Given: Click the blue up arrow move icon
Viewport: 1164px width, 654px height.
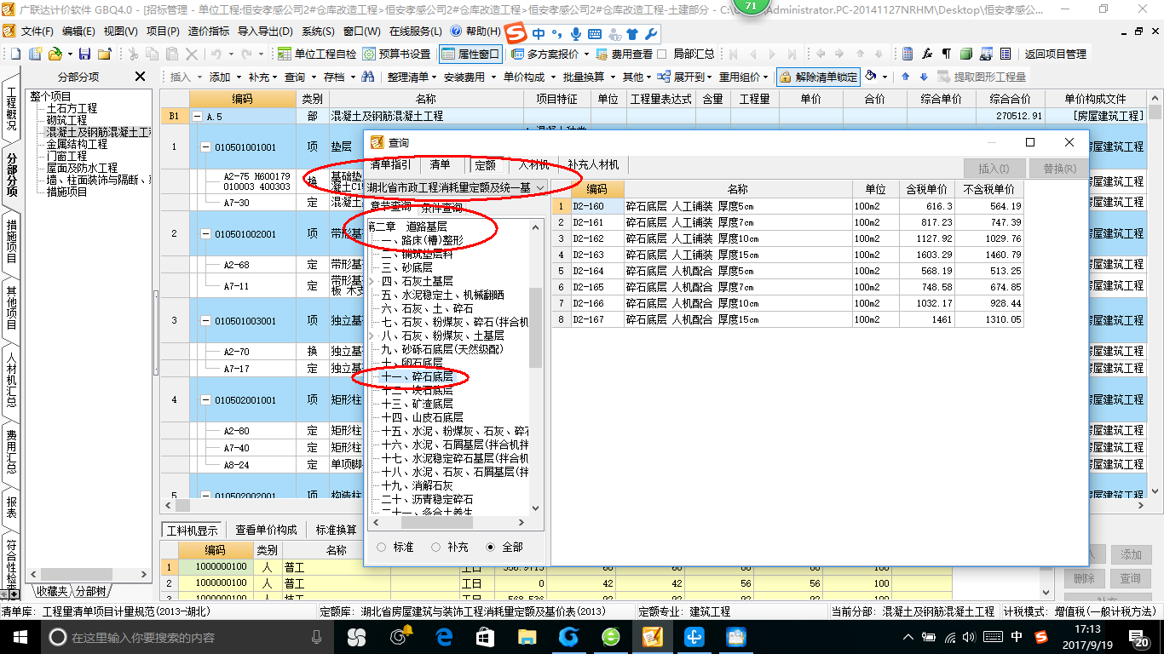Looking at the screenshot, I should pos(905,77).
